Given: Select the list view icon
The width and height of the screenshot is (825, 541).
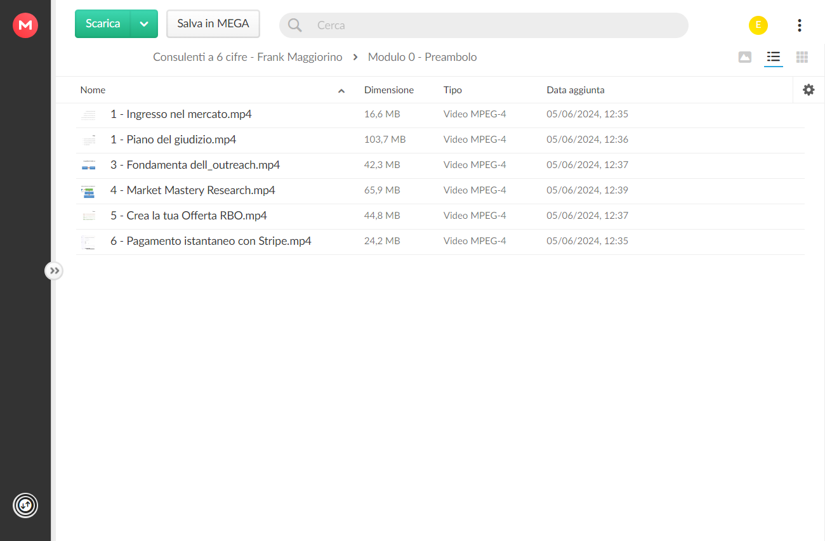Looking at the screenshot, I should tap(773, 57).
